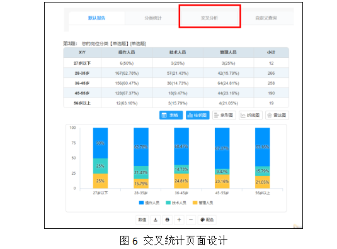Click the cell 167(62.78%)
This screenshot has width=337, height=249.
point(127,73)
